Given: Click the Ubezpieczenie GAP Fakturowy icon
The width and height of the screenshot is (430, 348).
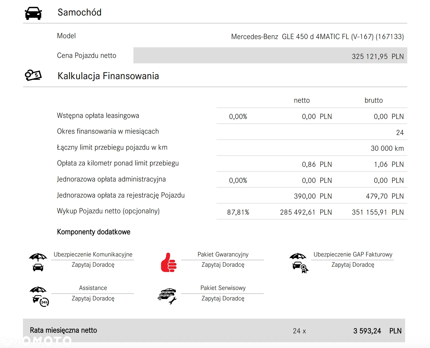Looking at the screenshot, I should (x=299, y=263).
